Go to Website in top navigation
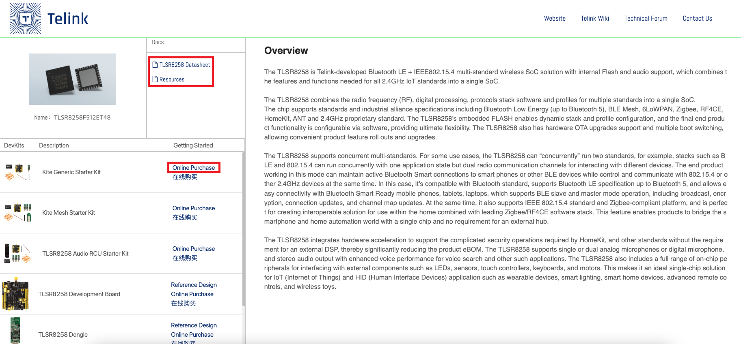741x344 pixels. coord(555,19)
